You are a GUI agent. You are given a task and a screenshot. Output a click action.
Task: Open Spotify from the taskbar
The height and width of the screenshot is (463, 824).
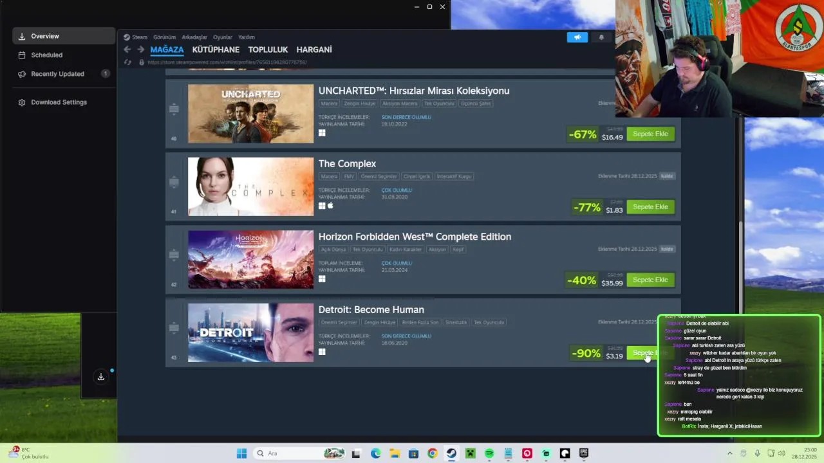[489, 453]
